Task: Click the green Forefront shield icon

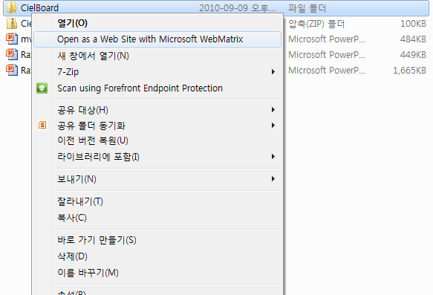Action: point(42,88)
